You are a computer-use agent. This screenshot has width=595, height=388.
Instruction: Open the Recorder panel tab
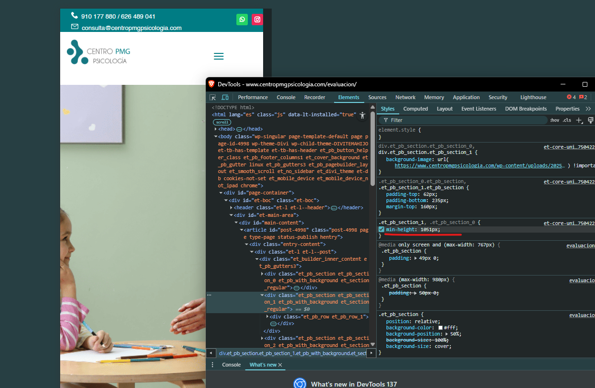[315, 97]
